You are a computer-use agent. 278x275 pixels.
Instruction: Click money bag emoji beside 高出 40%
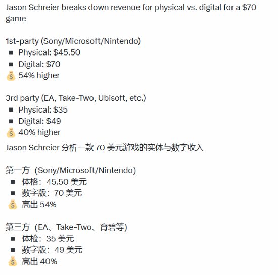coord(13,261)
